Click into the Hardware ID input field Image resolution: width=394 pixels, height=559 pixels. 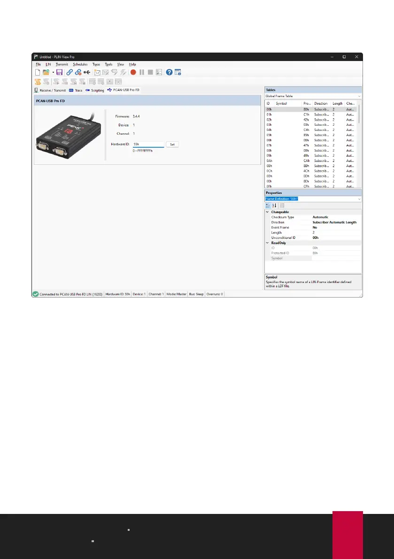click(148, 145)
